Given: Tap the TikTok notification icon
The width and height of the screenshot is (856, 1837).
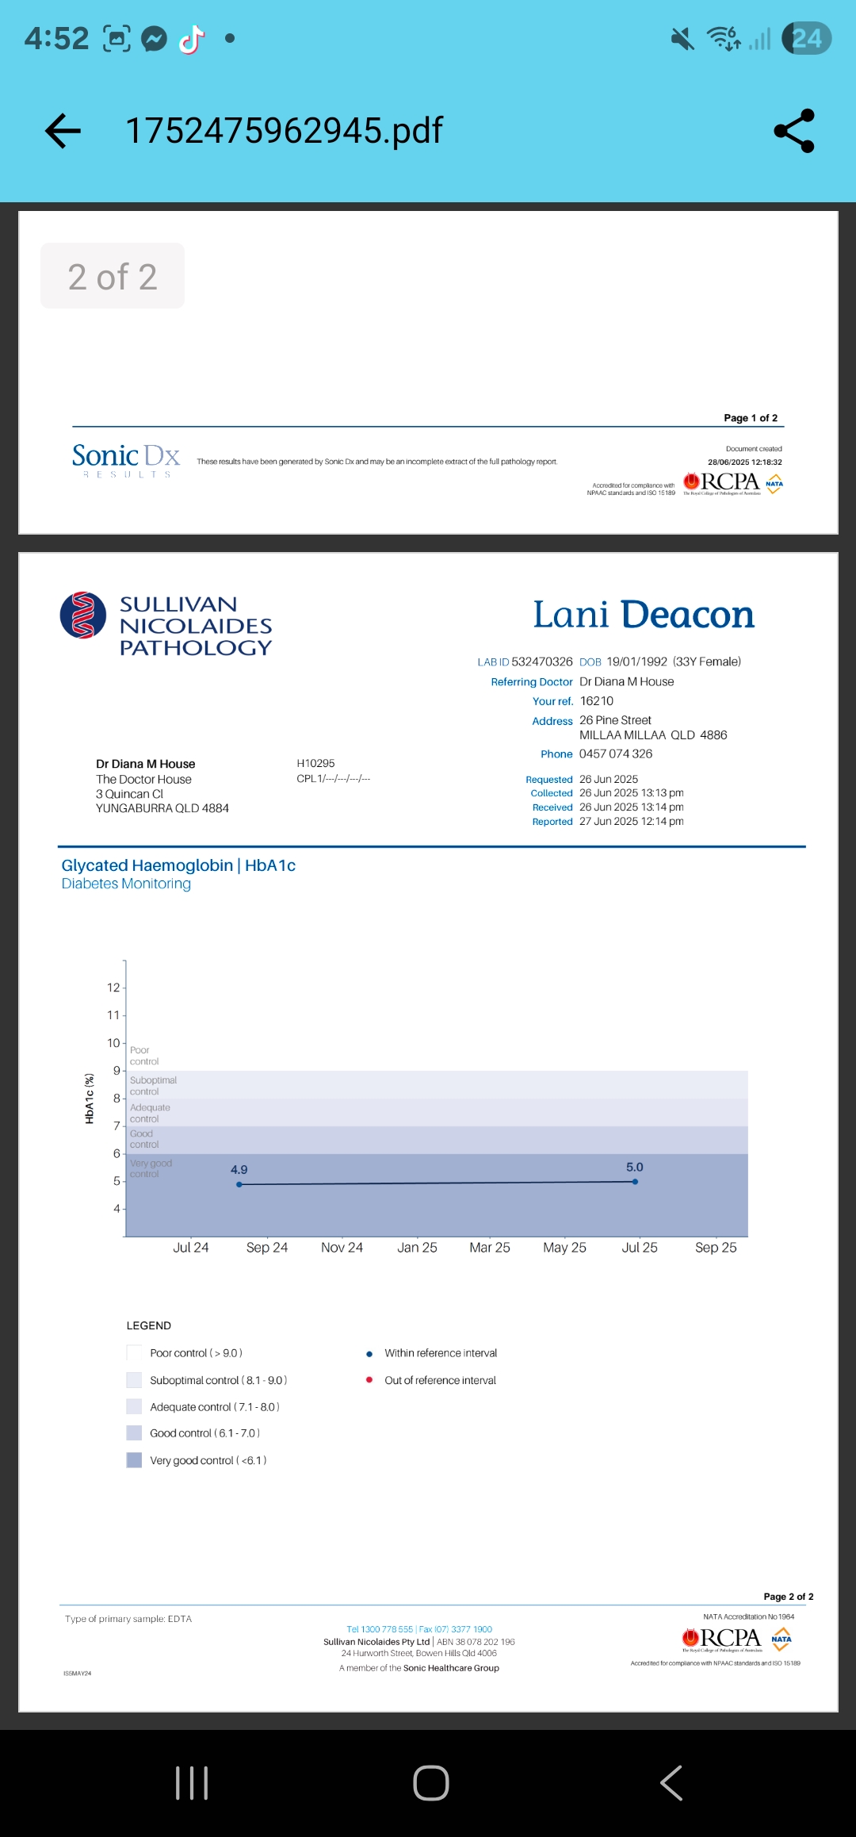Looking at the screenshot, I should pos(191,39).
